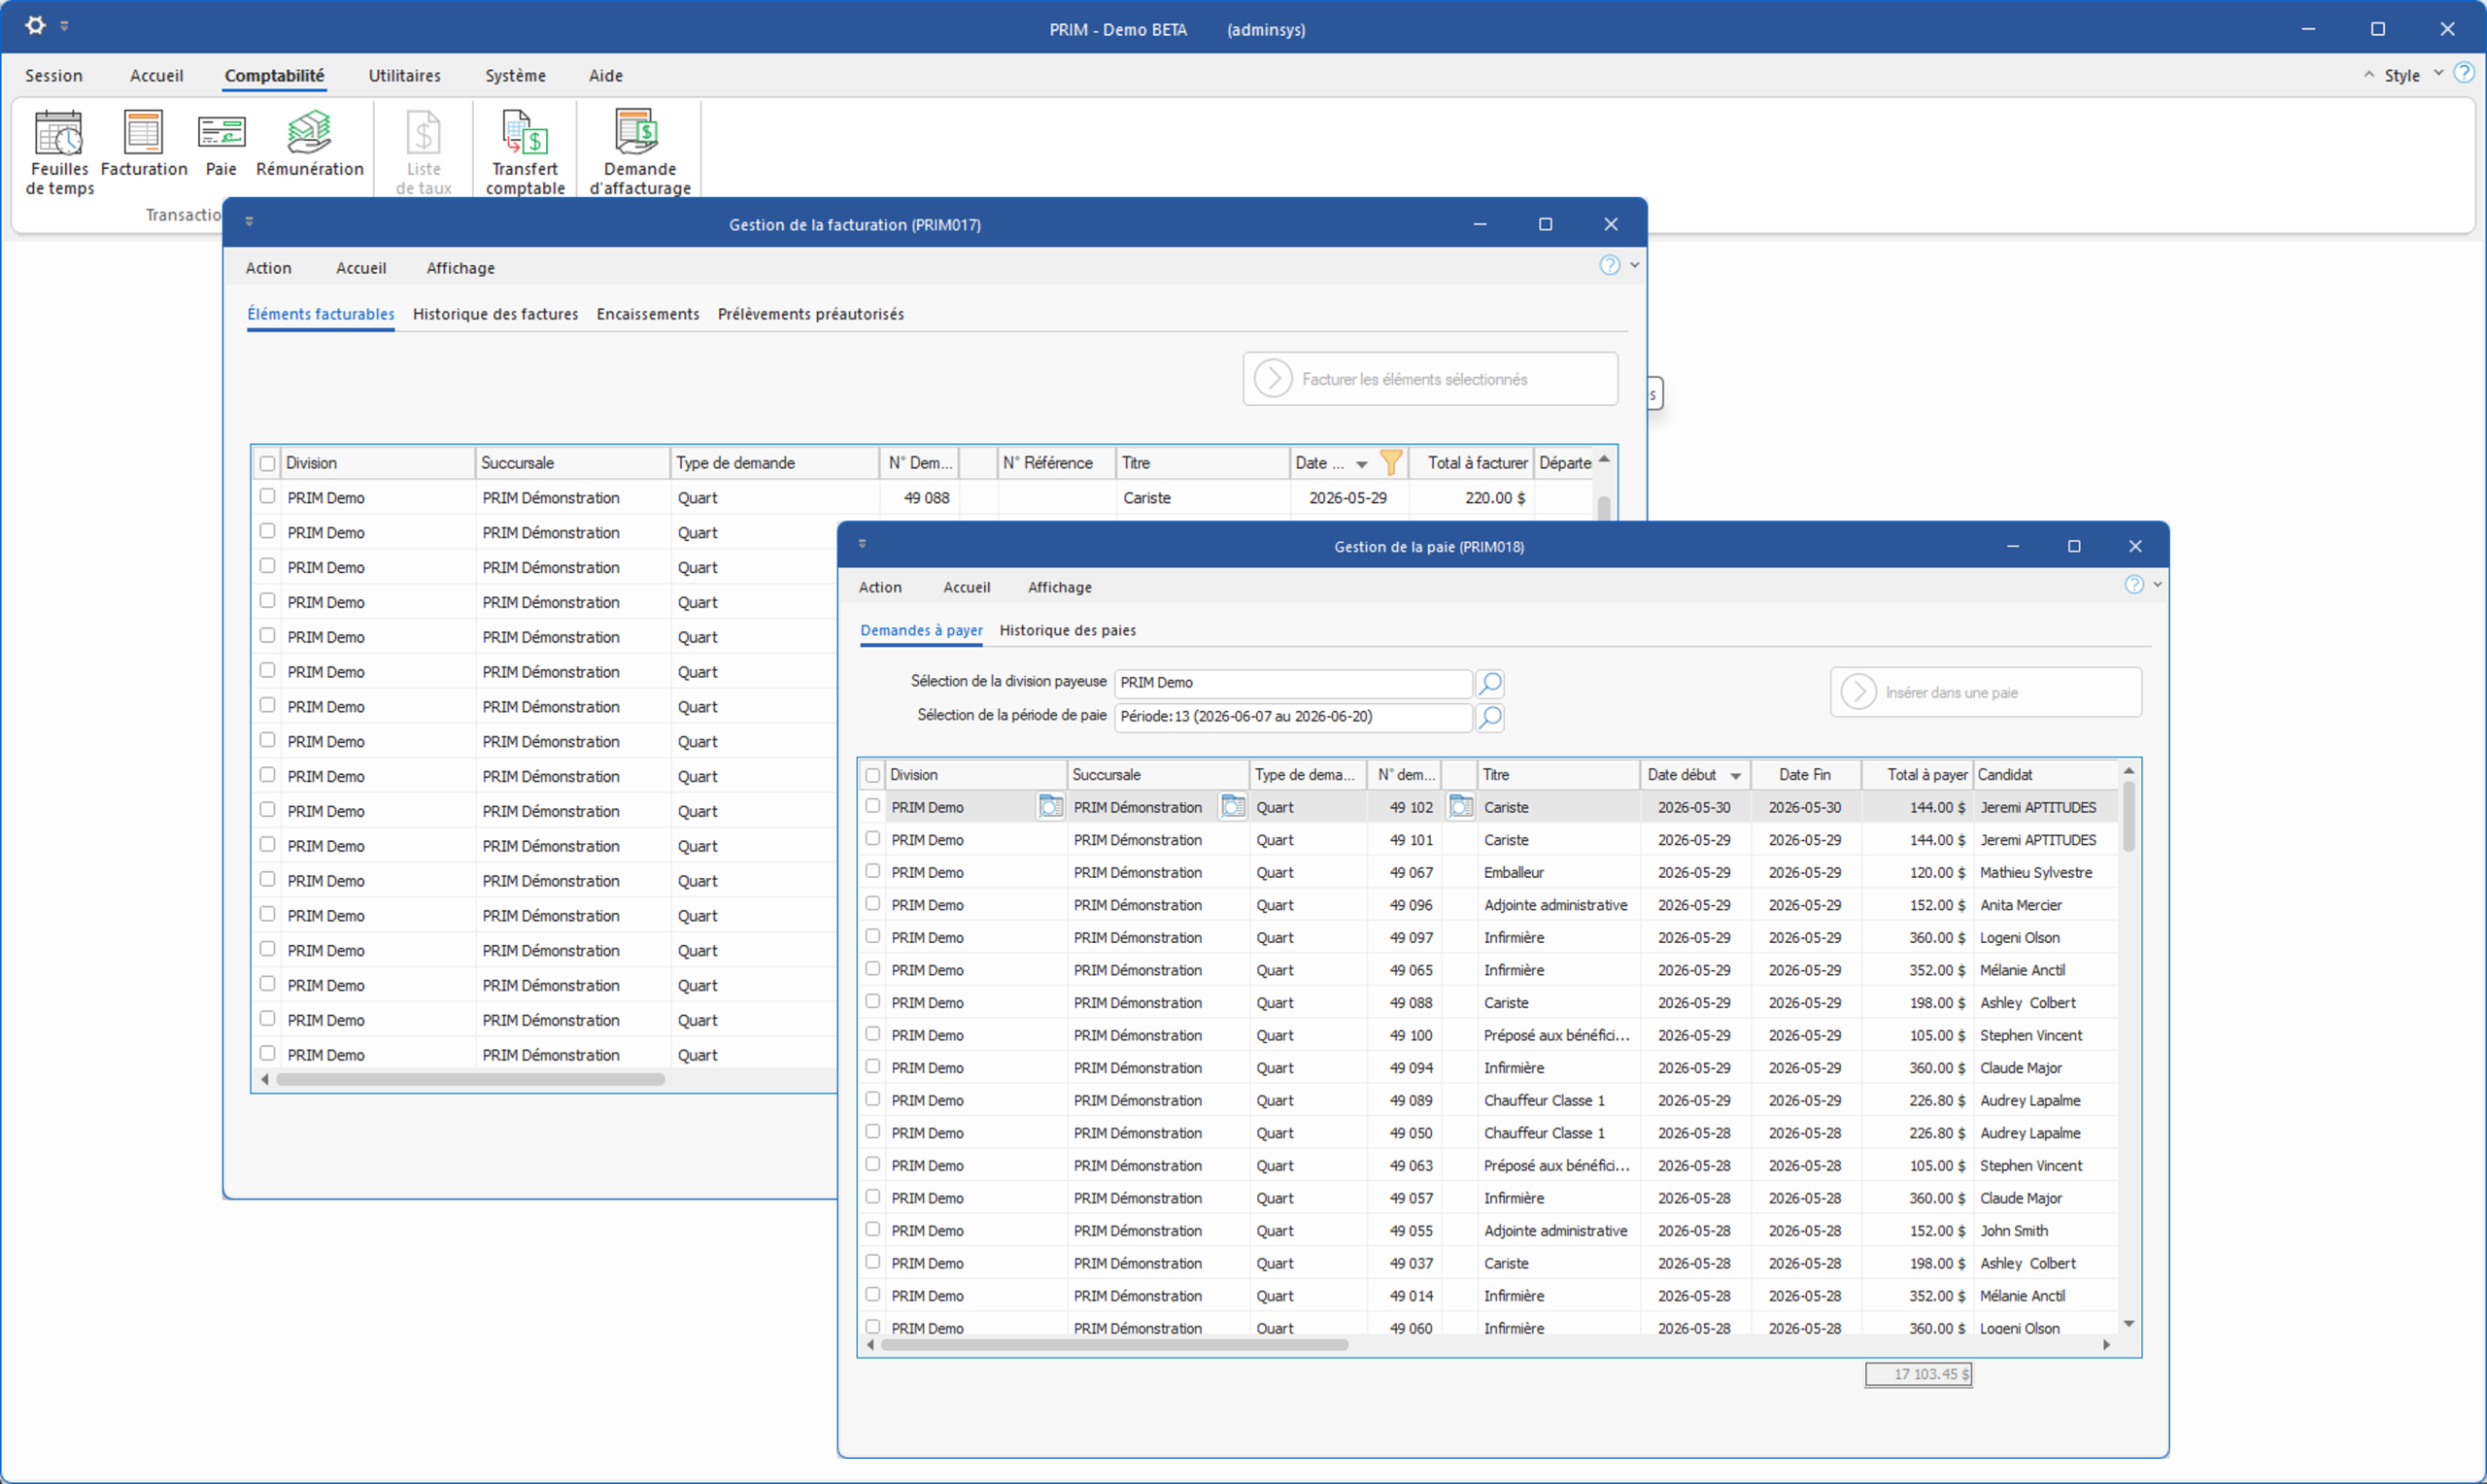2487x1484 pixels.
Task: Collapse the main ribbon chevron
Action: coord(2368,74)
